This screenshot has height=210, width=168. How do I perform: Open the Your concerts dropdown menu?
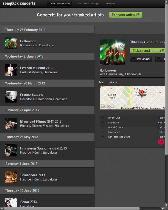click(60, 4)
